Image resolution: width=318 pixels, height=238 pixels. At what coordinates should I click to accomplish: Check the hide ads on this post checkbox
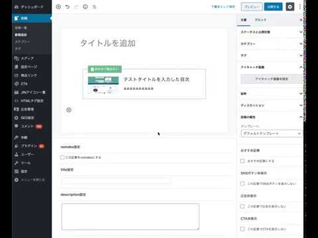pyautogui.click(x=242, y=206)
